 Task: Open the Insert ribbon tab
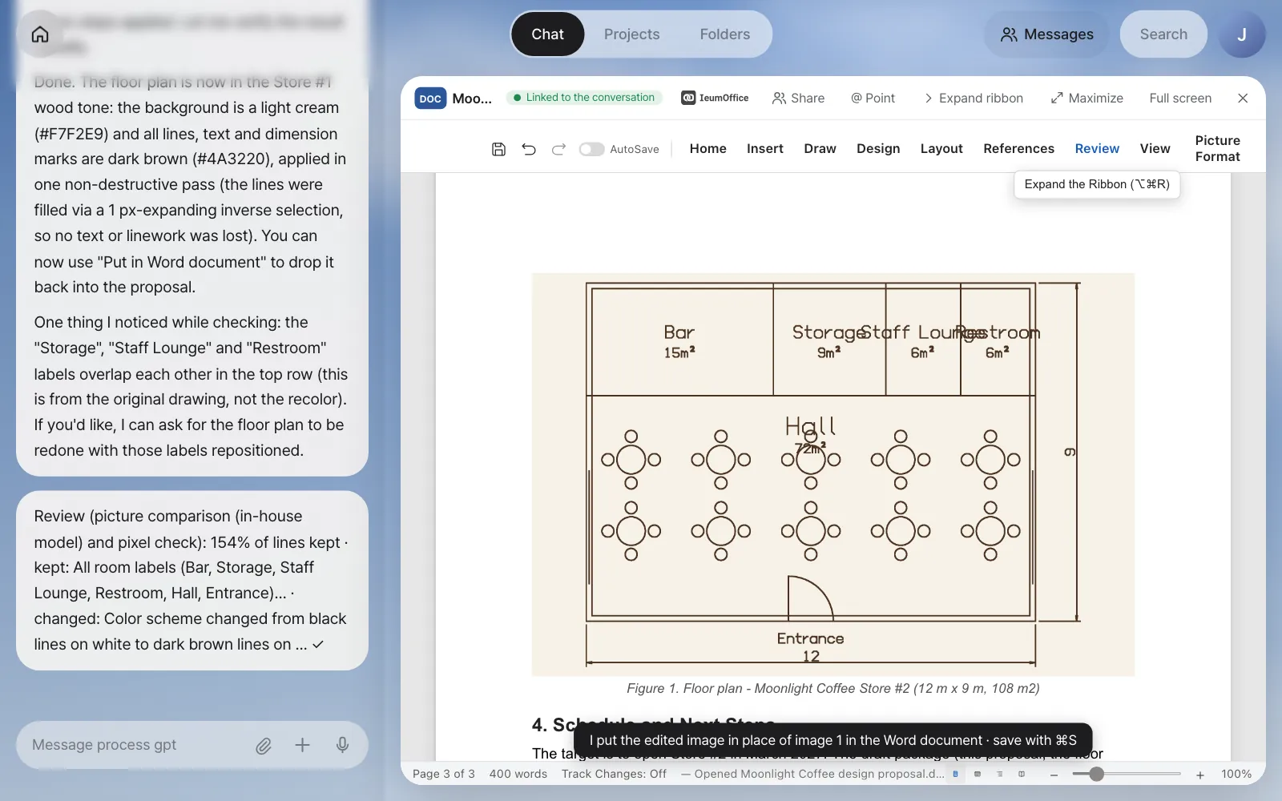click(x=765, y=148)
